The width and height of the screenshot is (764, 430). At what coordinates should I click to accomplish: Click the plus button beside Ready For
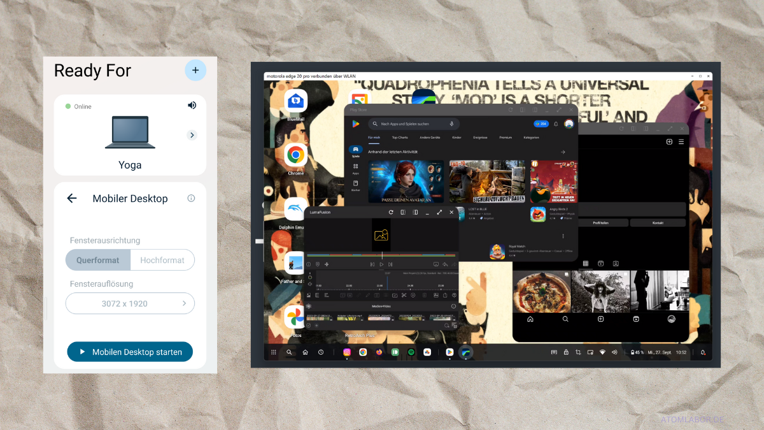click(195, 70)
